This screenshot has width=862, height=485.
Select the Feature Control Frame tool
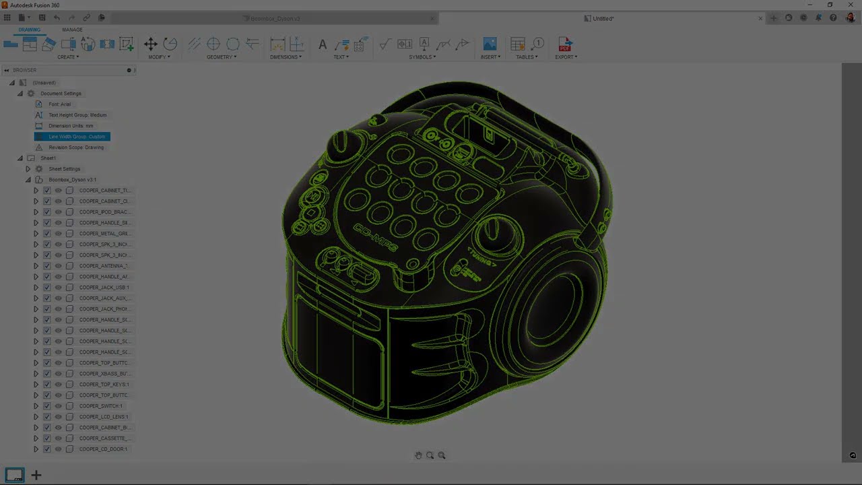pos(405,44)
